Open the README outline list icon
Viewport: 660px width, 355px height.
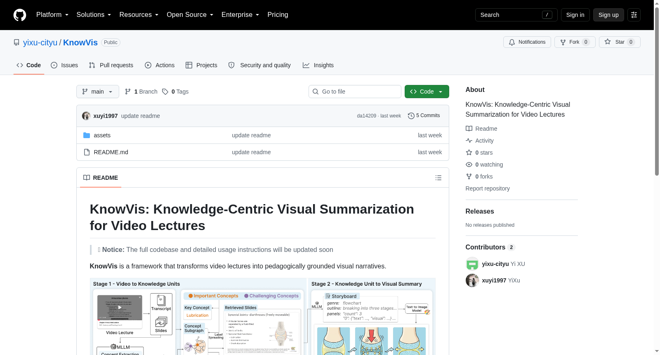[438, 178]
